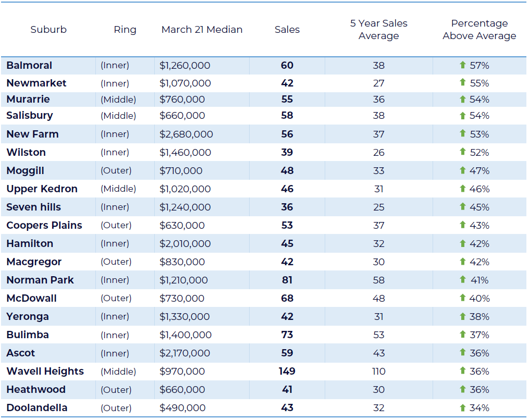Click the 5 Year Sales Average header
Screen dimensions: 529x420
tap(379, 30)
